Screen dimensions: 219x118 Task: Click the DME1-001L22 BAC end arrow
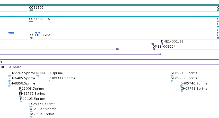point(162,44)
